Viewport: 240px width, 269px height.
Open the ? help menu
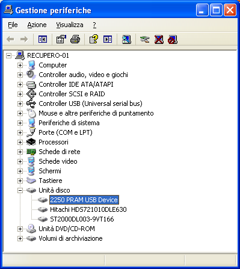click(x=94, y=25)
